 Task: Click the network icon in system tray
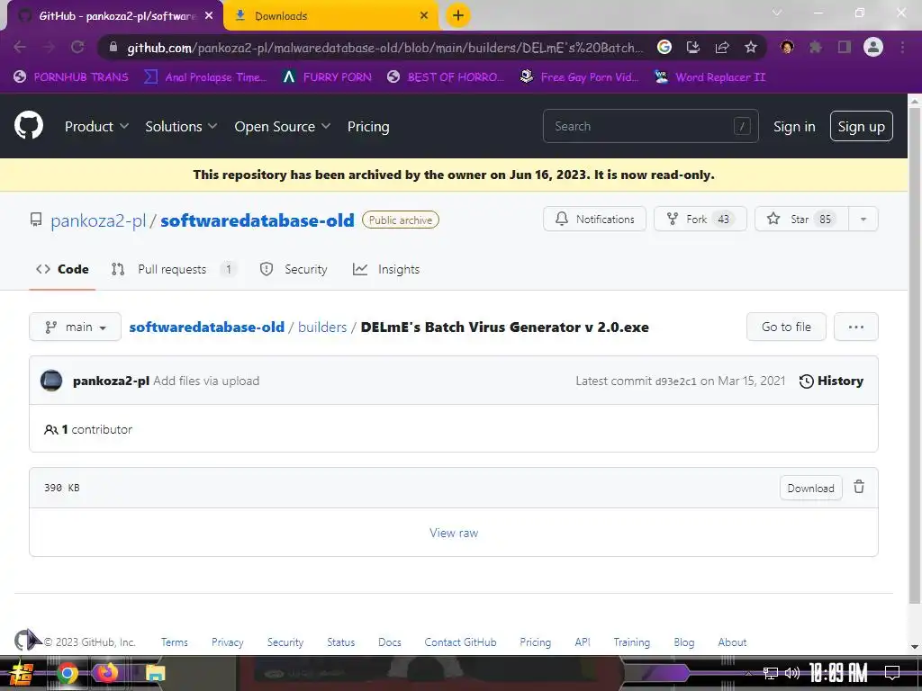point(771,673)
